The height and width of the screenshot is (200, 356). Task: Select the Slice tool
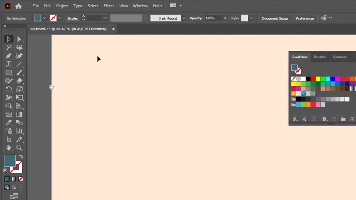tap(19, 140)
